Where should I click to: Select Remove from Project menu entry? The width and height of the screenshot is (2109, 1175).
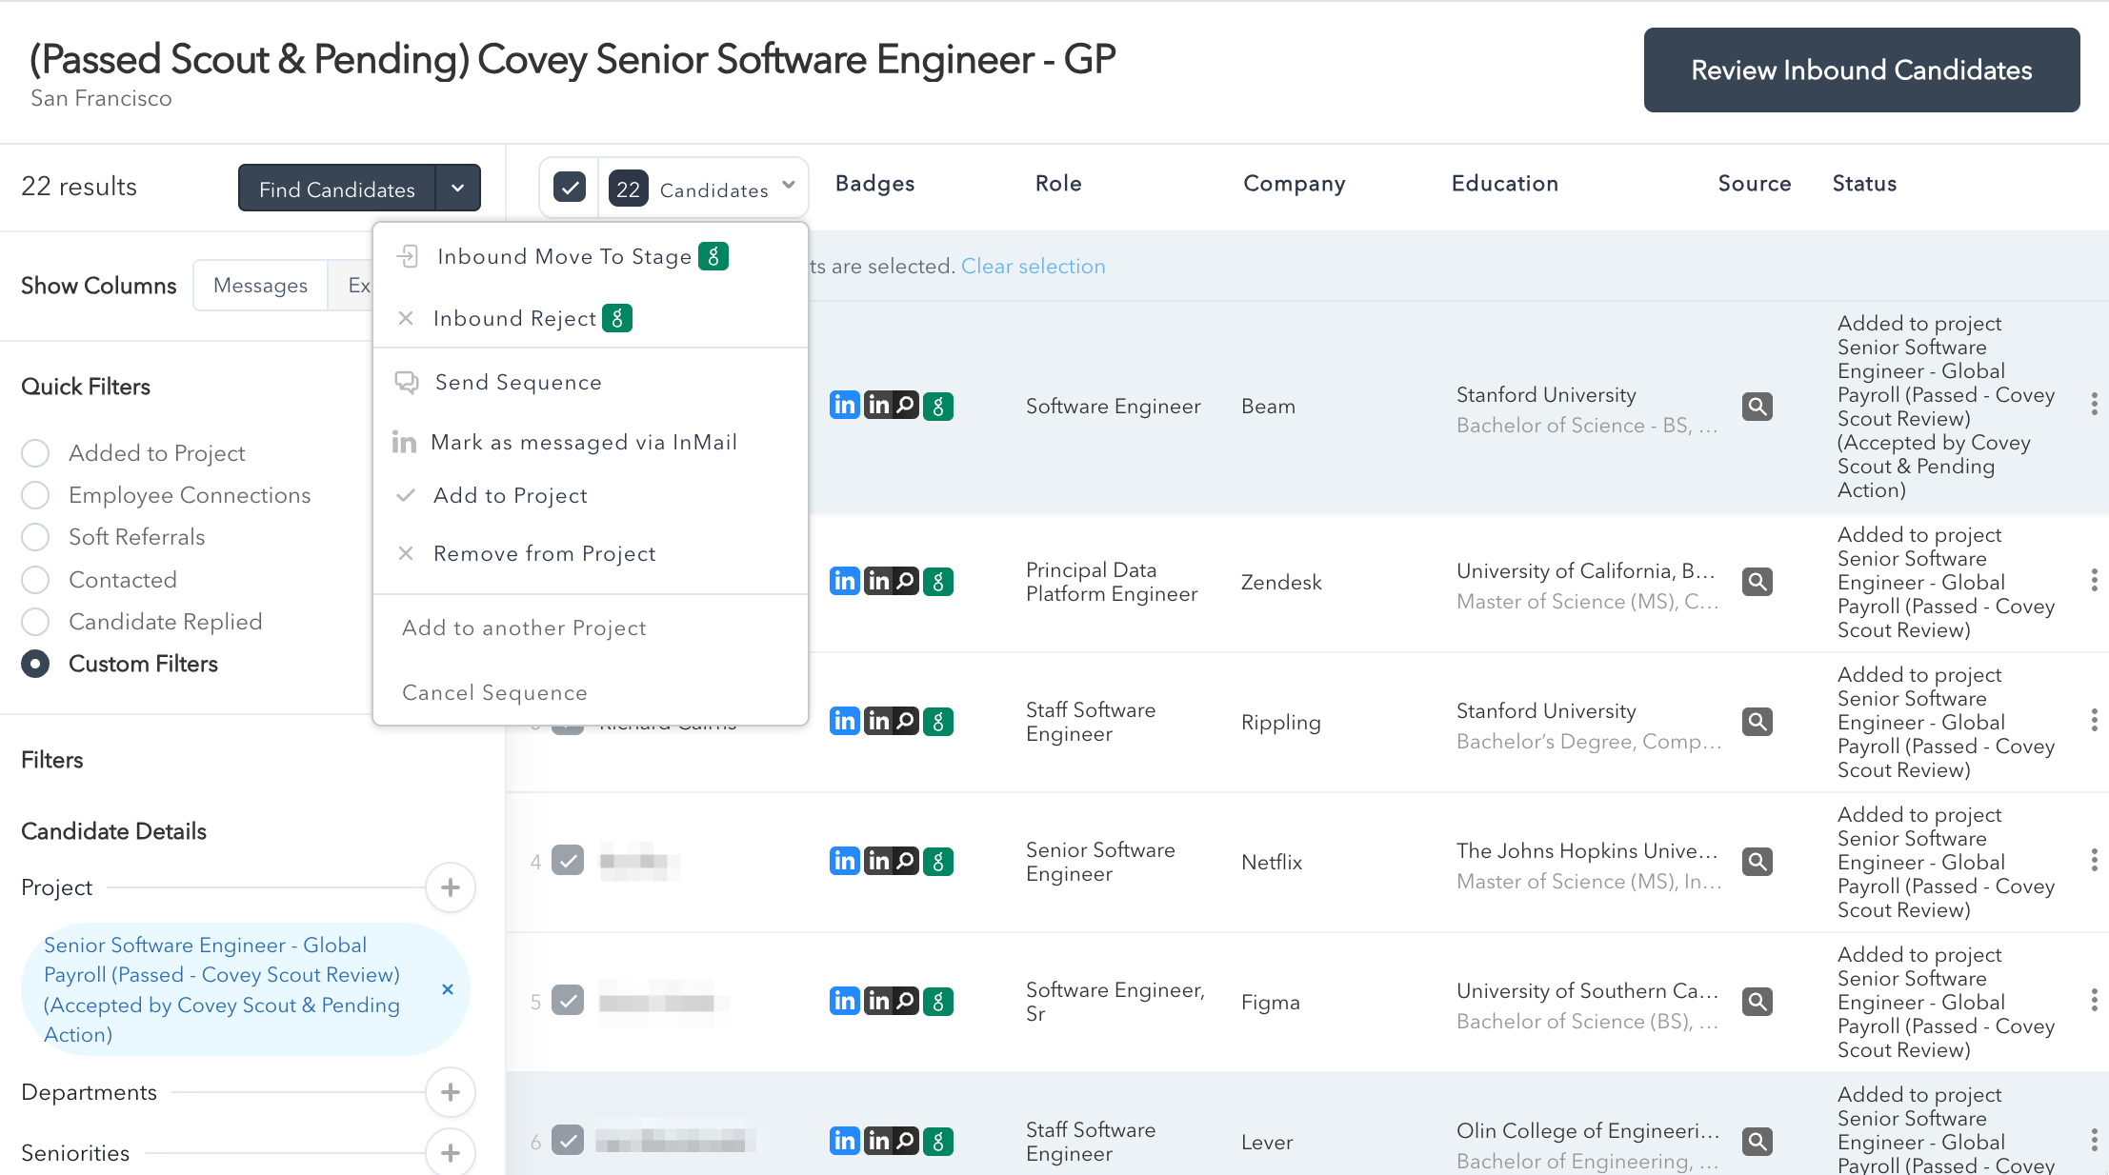coord(544,553)
